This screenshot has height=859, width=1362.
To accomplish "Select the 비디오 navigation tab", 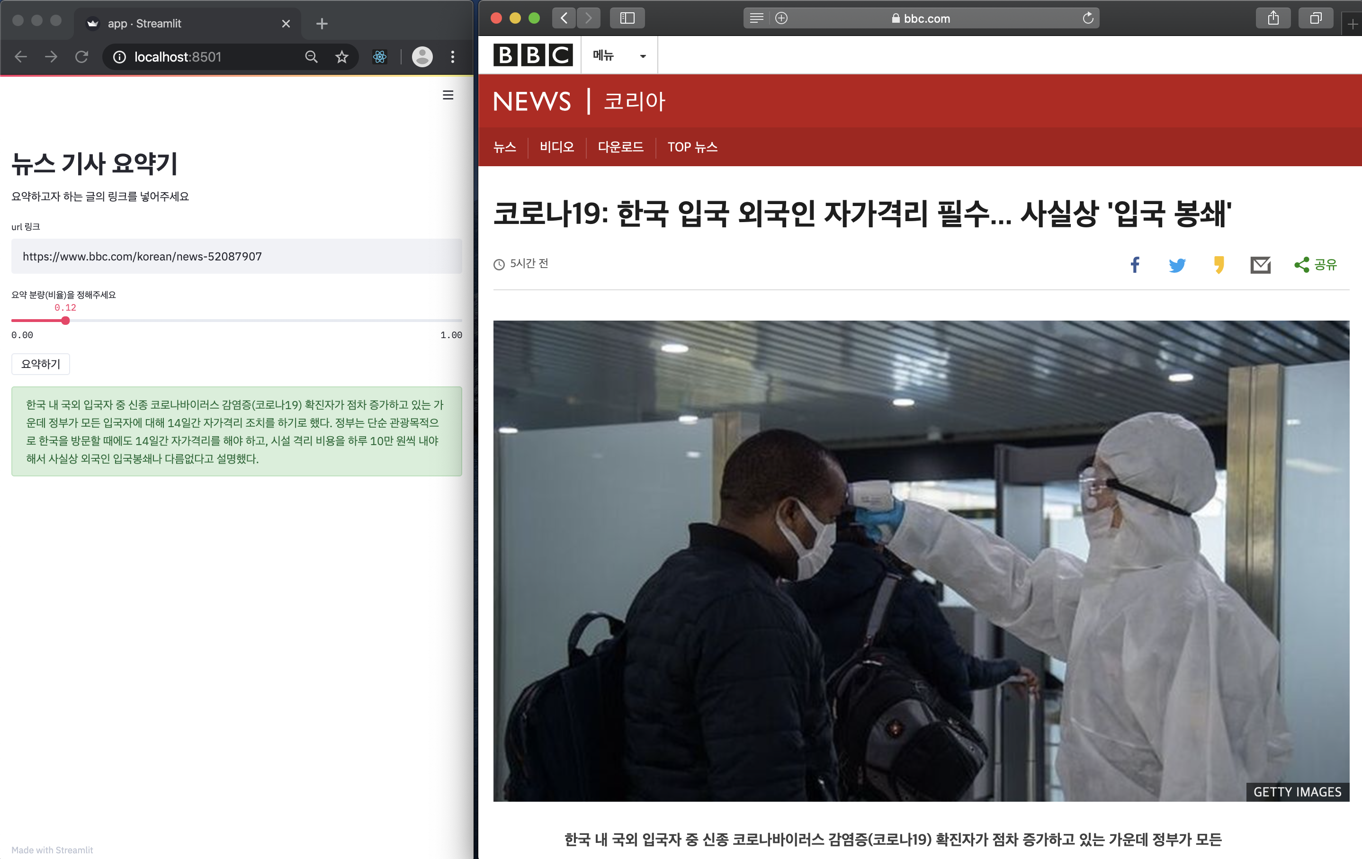I will [556, 147].
